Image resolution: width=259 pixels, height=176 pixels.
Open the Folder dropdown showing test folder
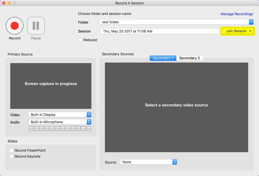[x=176, y=22]
